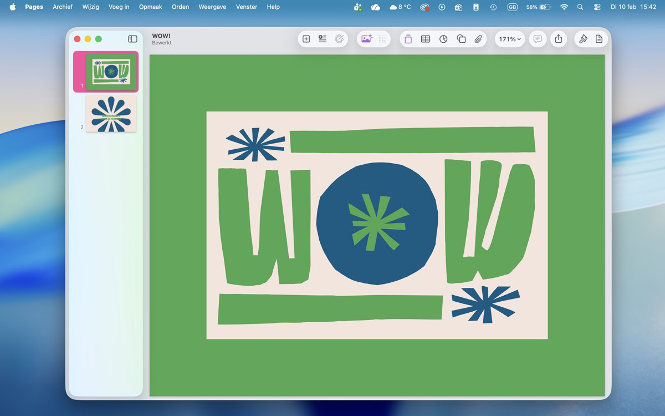Open the GB input source menu
Image resolution: width=665 pixels, height=416 pixels.
(512, 7)
